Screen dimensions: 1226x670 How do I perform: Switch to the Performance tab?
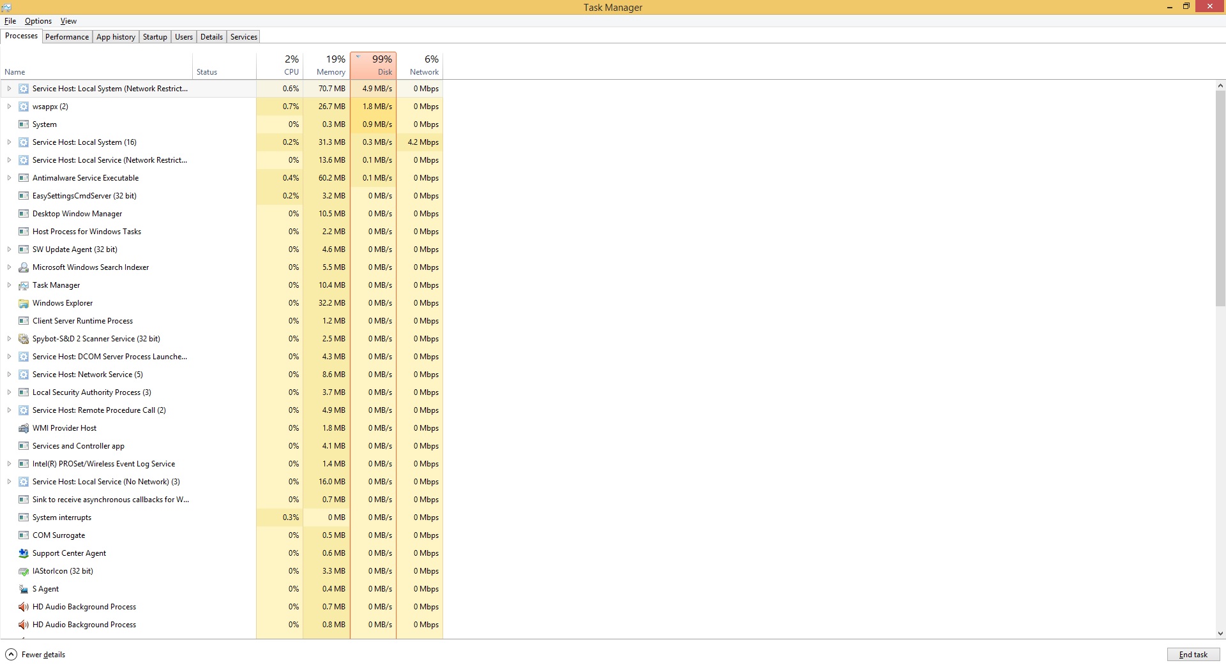[x=67, y=37]
